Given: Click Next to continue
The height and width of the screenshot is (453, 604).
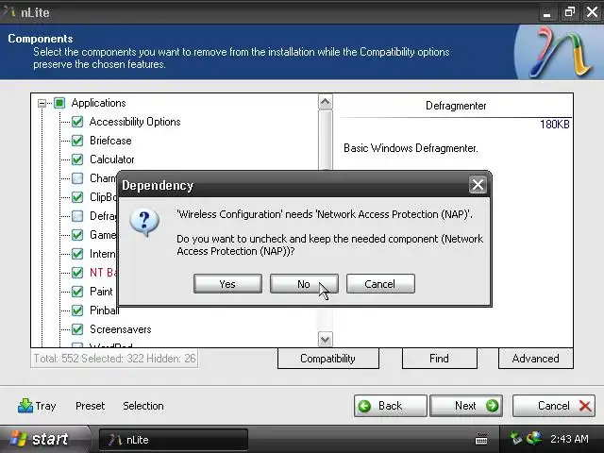Looking at the screenshot, I should tap(466, 406).
